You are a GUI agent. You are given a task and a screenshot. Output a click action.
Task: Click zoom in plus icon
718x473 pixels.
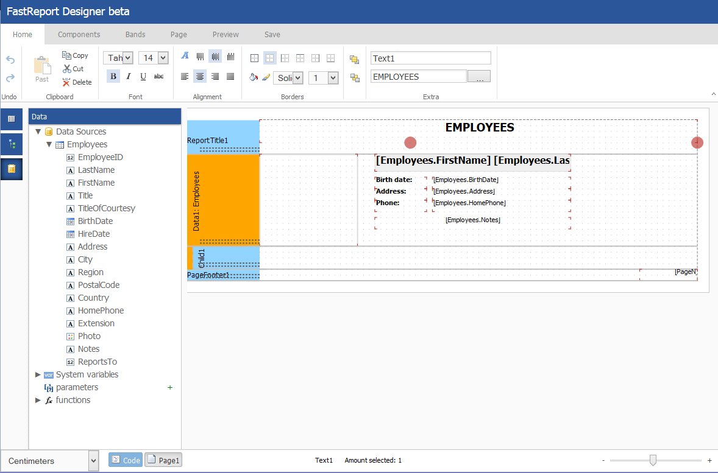pyautogui.click(x=709, y=460)
